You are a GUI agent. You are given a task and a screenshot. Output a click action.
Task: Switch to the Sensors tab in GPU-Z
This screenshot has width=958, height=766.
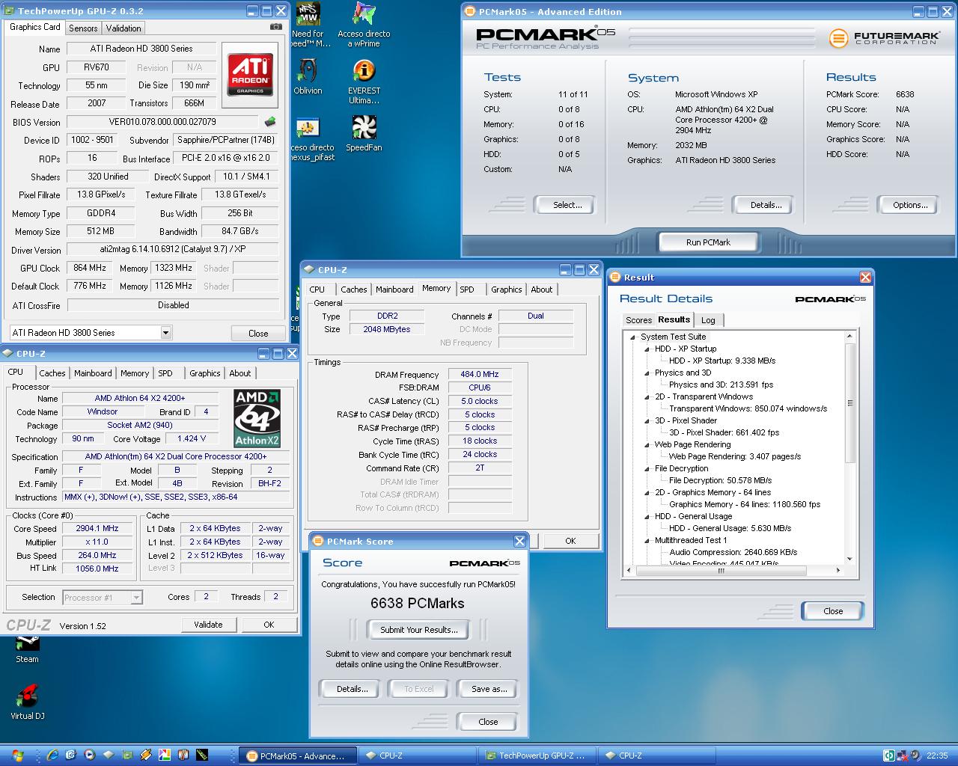pos(83,28)
